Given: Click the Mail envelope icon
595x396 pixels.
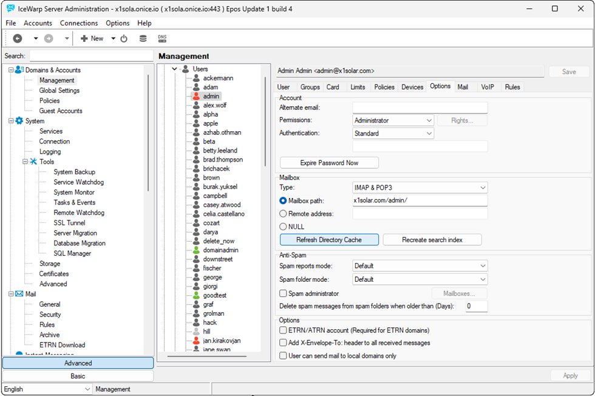Looking at the screenshot, I should coord(19,294).
